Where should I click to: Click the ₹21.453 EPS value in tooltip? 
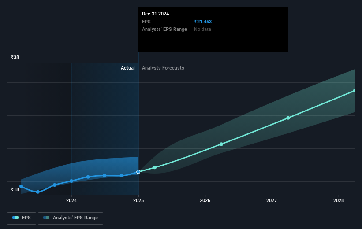(x=203, y=22)
